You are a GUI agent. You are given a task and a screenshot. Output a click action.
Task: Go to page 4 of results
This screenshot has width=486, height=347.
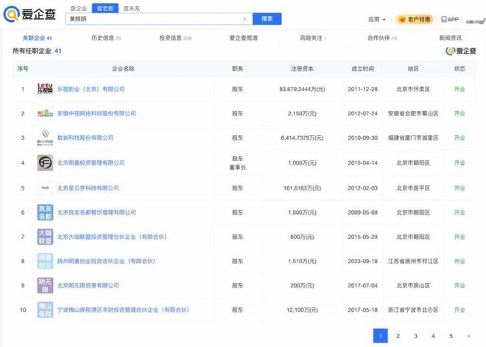(433, 336)
